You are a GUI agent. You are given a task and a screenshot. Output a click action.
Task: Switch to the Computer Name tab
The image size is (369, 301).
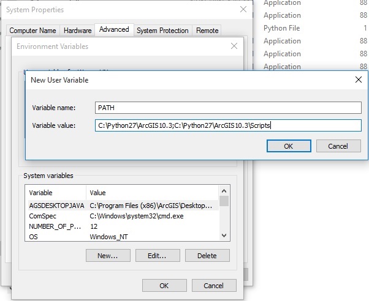[32, 31]
